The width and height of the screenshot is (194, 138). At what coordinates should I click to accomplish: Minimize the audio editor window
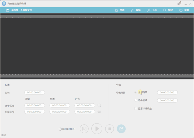186,4
